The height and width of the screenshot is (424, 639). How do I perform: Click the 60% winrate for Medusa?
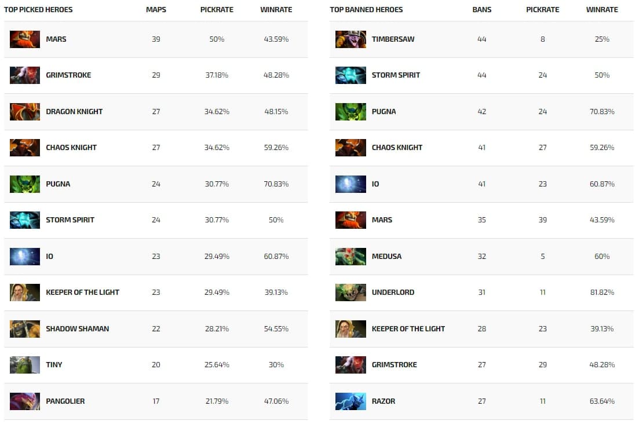(x=602, y=256)
